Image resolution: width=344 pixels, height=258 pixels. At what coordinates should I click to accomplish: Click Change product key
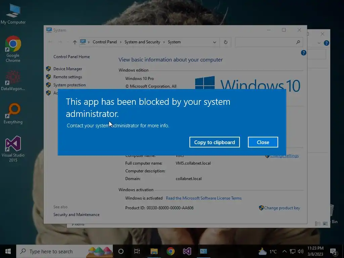coord(282,208)
